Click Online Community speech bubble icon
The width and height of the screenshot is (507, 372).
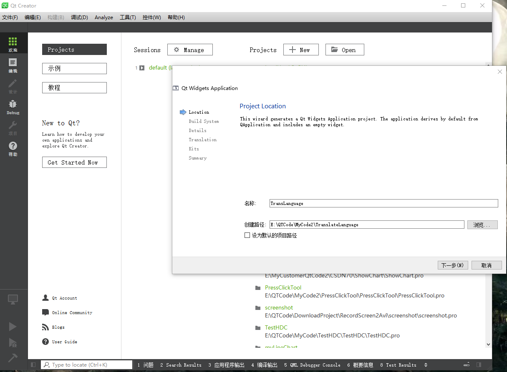pos(45,312)
